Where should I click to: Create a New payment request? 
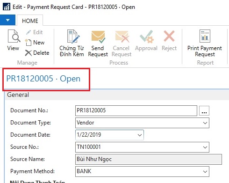coord(35,43)
